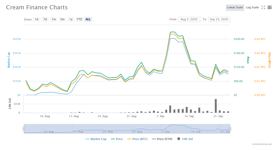
Task: Select ALL zoom range
Action: coord(88,19)
